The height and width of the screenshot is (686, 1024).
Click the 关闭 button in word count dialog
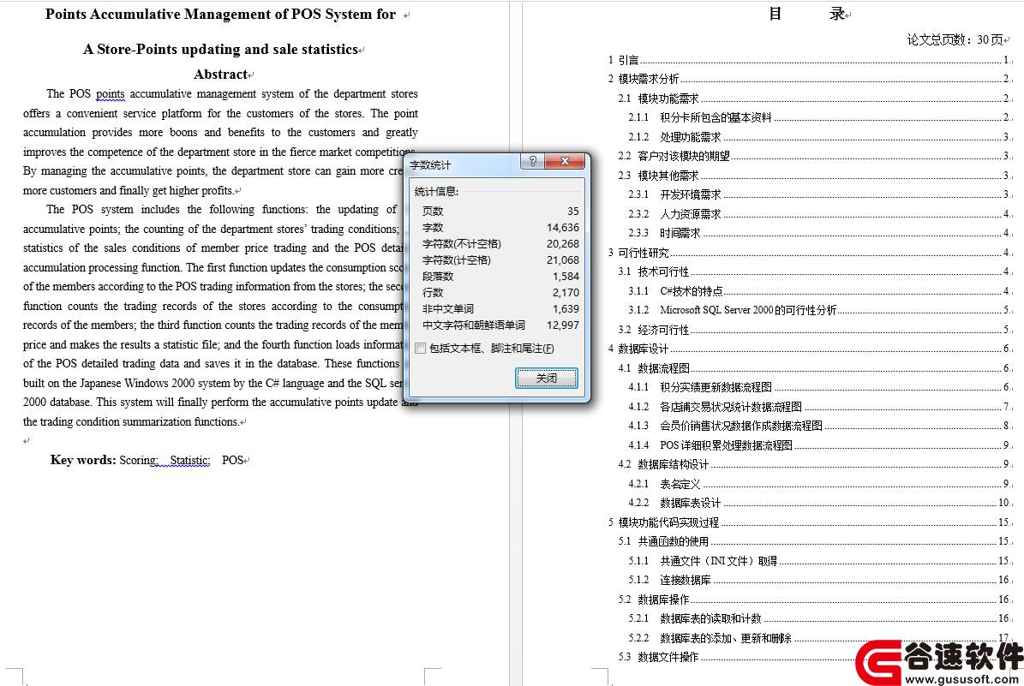[x=547, y=378]
